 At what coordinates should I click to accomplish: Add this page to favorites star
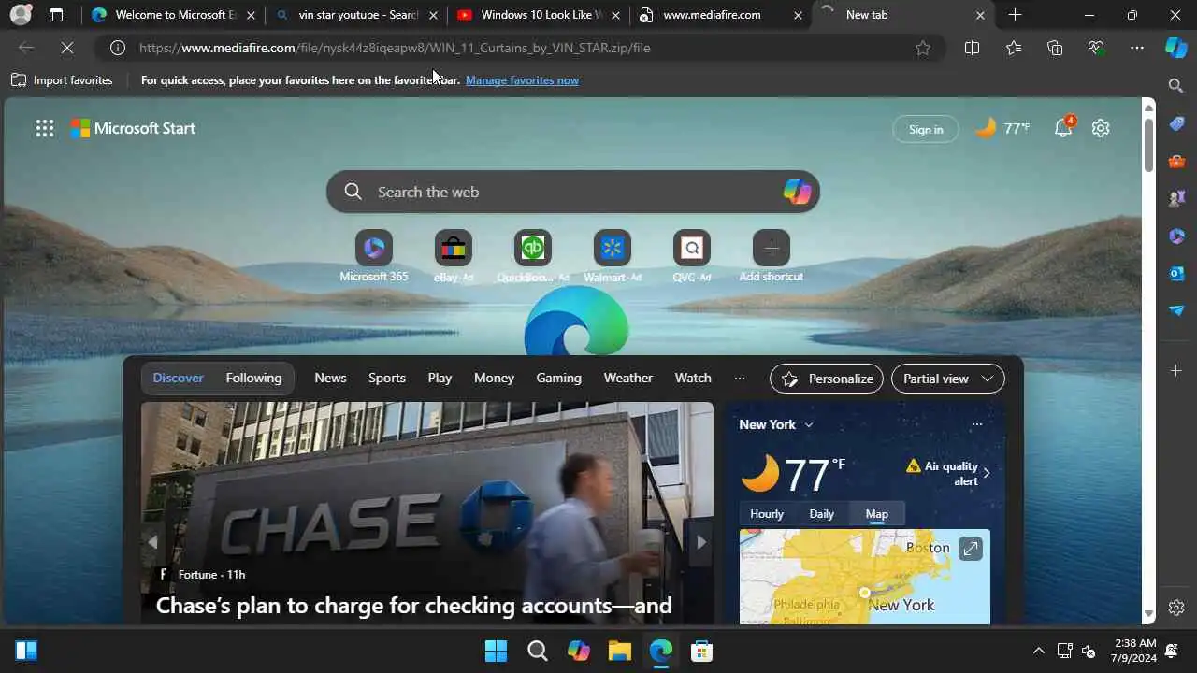pos(923,48)
